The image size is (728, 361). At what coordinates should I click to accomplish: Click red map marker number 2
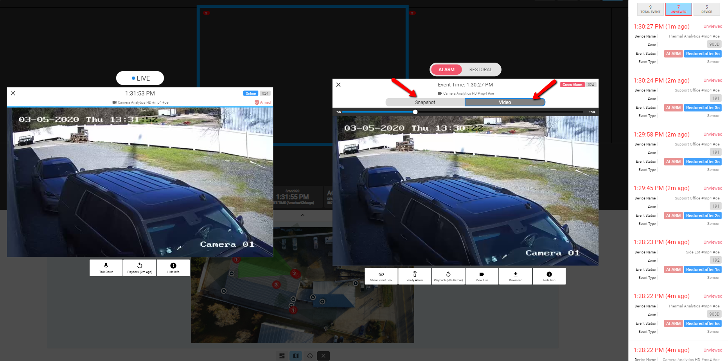295,273
